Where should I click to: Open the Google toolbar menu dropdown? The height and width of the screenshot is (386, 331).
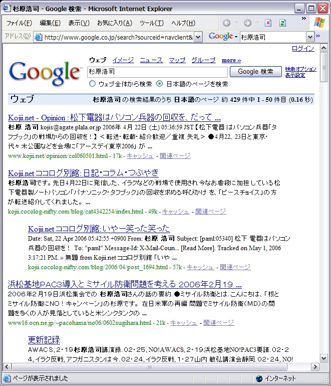(x=236, y=37)
